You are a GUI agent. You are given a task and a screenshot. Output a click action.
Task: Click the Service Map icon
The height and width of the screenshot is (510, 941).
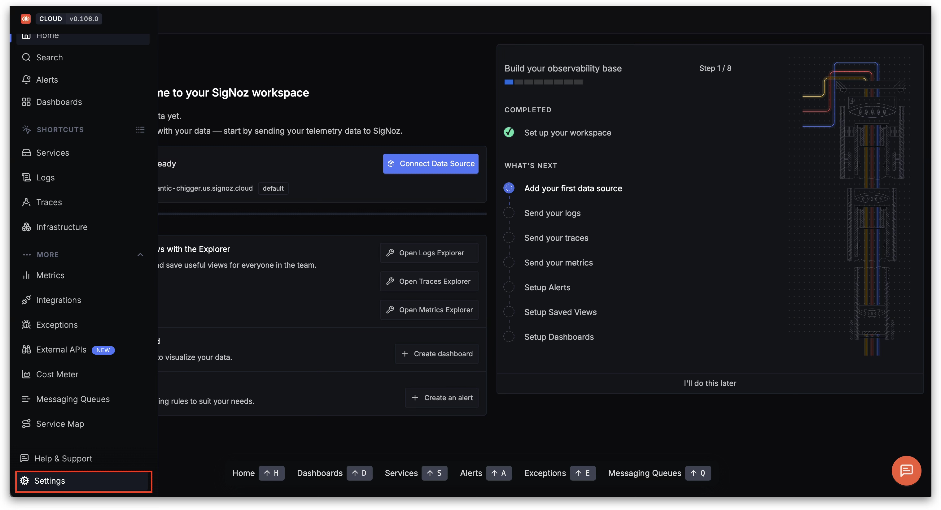26,424
